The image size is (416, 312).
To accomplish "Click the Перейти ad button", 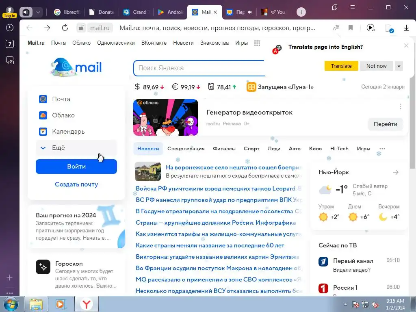I will (x=385, y=124).
